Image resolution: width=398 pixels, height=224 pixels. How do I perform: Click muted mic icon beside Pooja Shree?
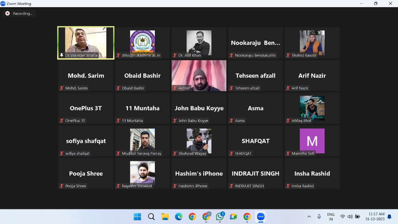pos(62,186)
